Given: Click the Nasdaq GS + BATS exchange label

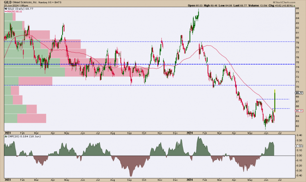Looking at the screenshot, I should [x=49, y=2].
